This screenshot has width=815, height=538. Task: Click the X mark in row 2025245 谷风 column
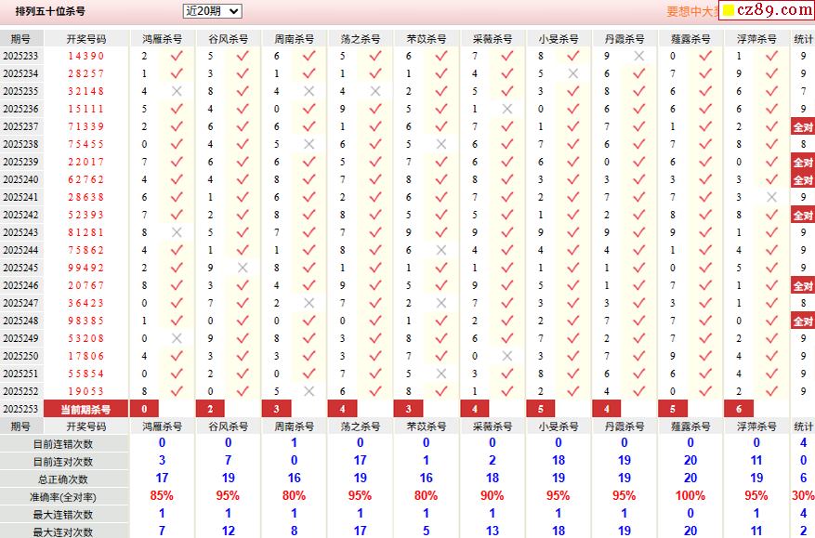point(243,268)
